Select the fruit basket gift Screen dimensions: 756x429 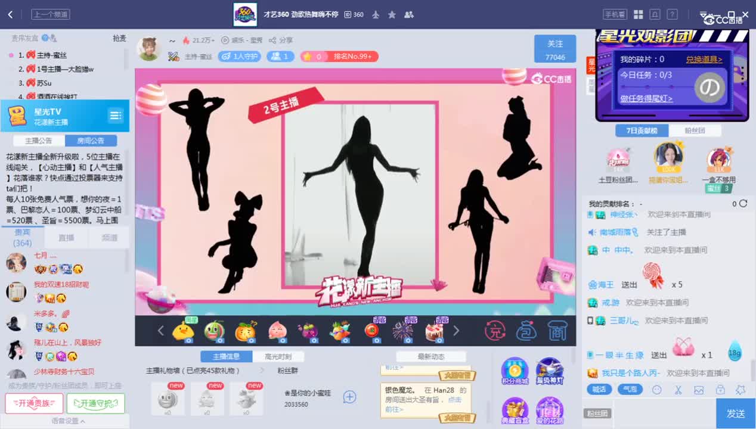tap(340, 331)
